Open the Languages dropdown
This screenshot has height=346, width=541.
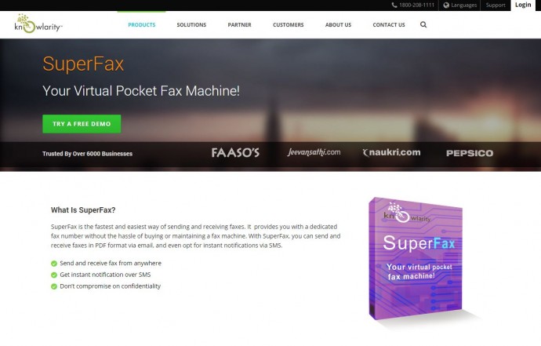pyautogui.click(x=459, y=5)
